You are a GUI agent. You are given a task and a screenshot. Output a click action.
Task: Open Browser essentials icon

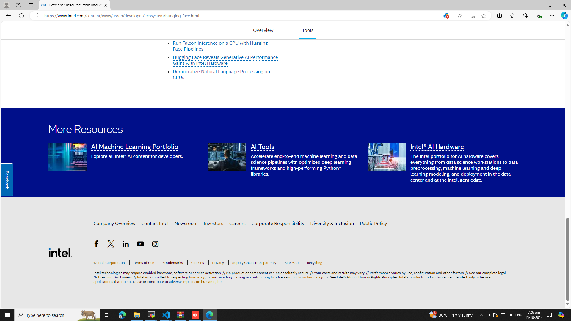pos(539,16)
